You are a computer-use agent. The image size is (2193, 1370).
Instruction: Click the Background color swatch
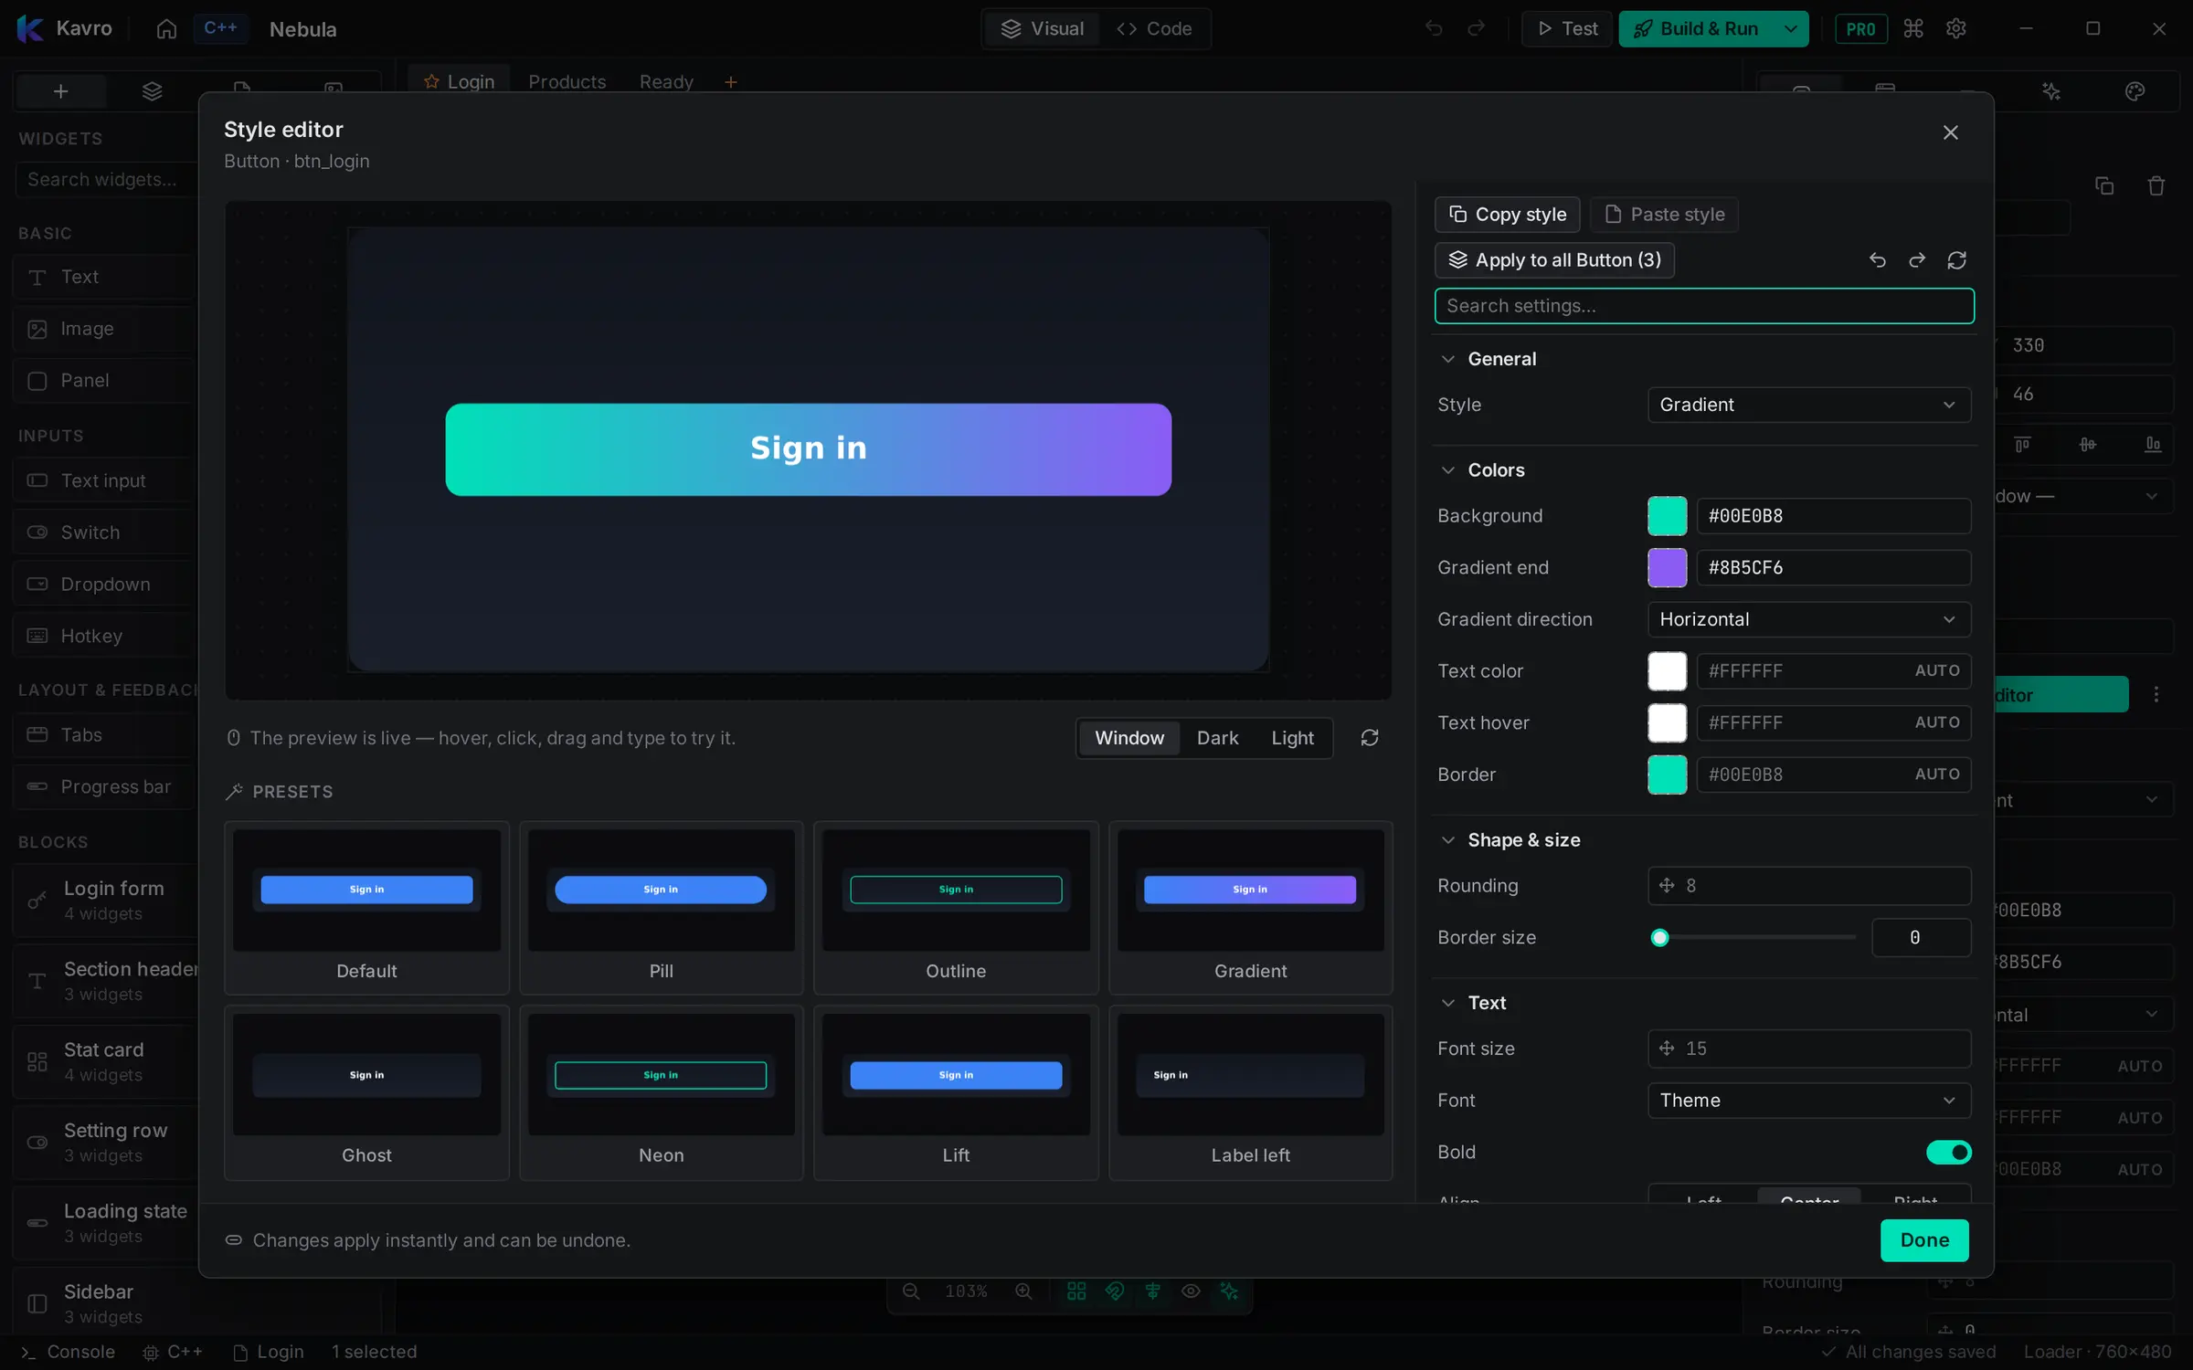pos(1667,516)
